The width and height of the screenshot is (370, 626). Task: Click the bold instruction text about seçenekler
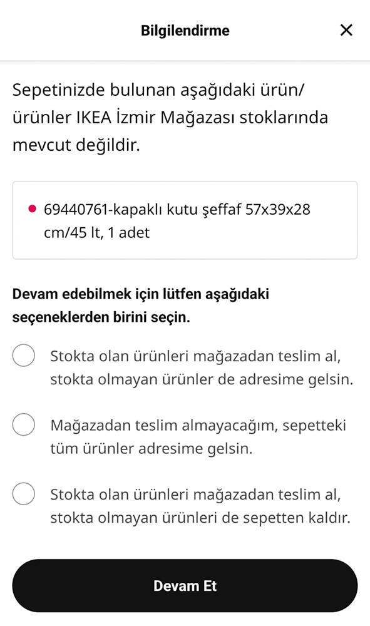tap(140, 305)
